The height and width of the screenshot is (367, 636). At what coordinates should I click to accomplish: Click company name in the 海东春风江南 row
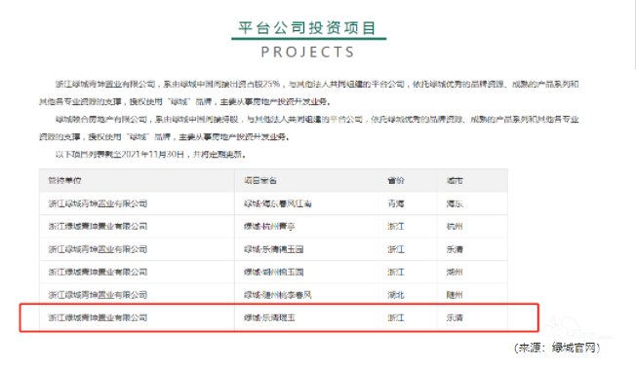(x=98, y=203)
